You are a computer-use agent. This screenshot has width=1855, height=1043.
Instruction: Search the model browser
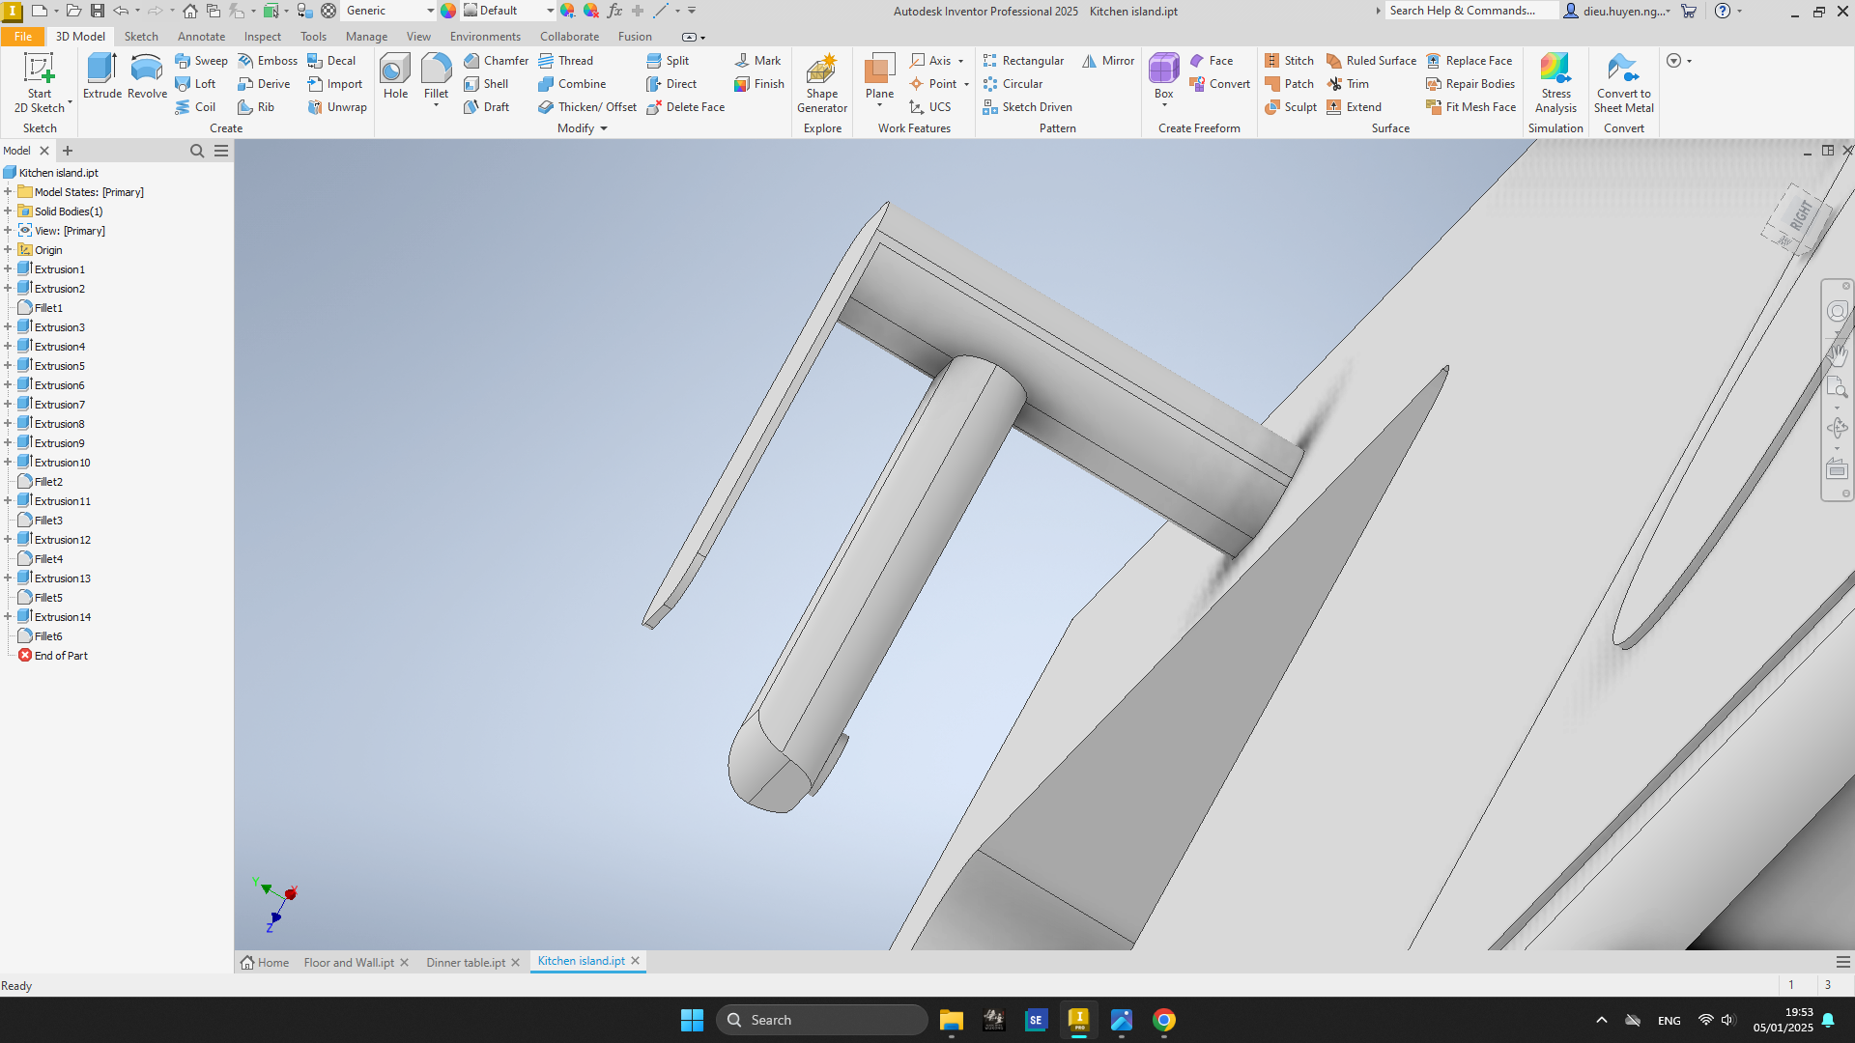tap(197, 151)
